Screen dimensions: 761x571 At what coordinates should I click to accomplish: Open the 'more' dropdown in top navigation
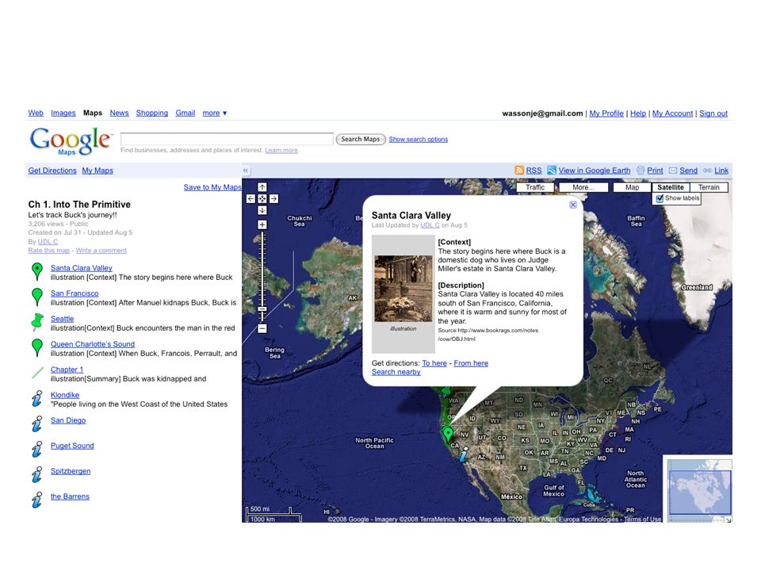(214, 113)
